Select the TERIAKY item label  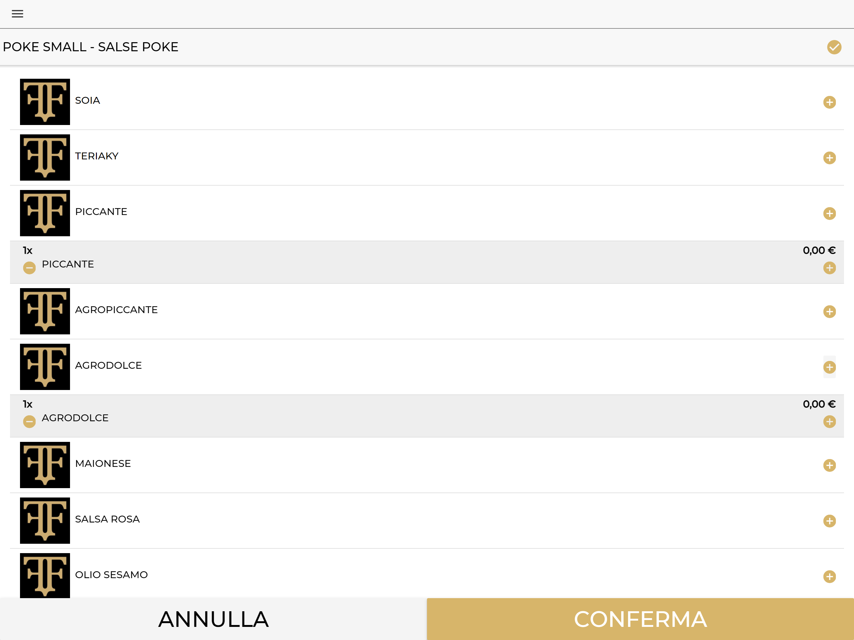97,156
